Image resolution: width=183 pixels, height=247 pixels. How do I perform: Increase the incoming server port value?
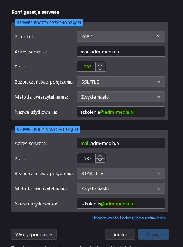click(x=100, y=64)
